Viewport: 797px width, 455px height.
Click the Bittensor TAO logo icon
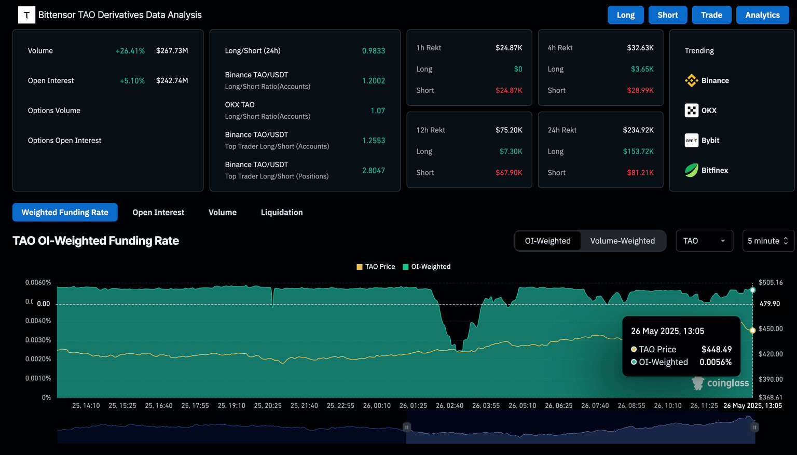click(x=26, y=15)
